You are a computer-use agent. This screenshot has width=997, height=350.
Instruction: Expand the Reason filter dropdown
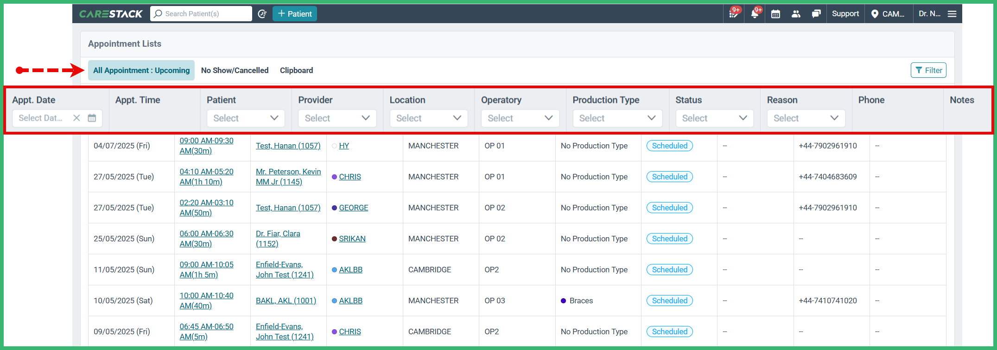806,118
